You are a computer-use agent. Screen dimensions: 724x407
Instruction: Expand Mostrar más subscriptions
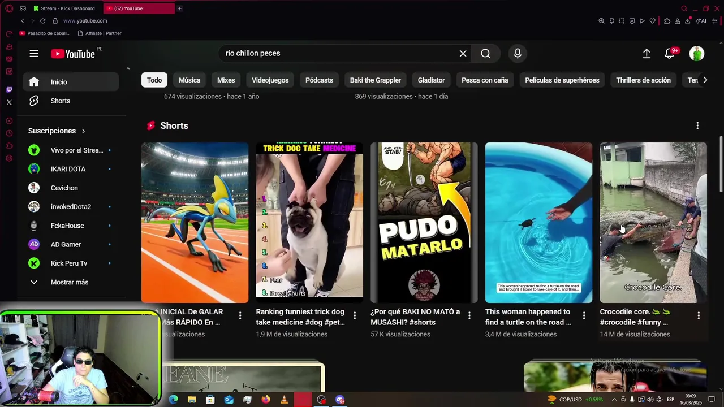pyautogui.click(x=71, y=282)
